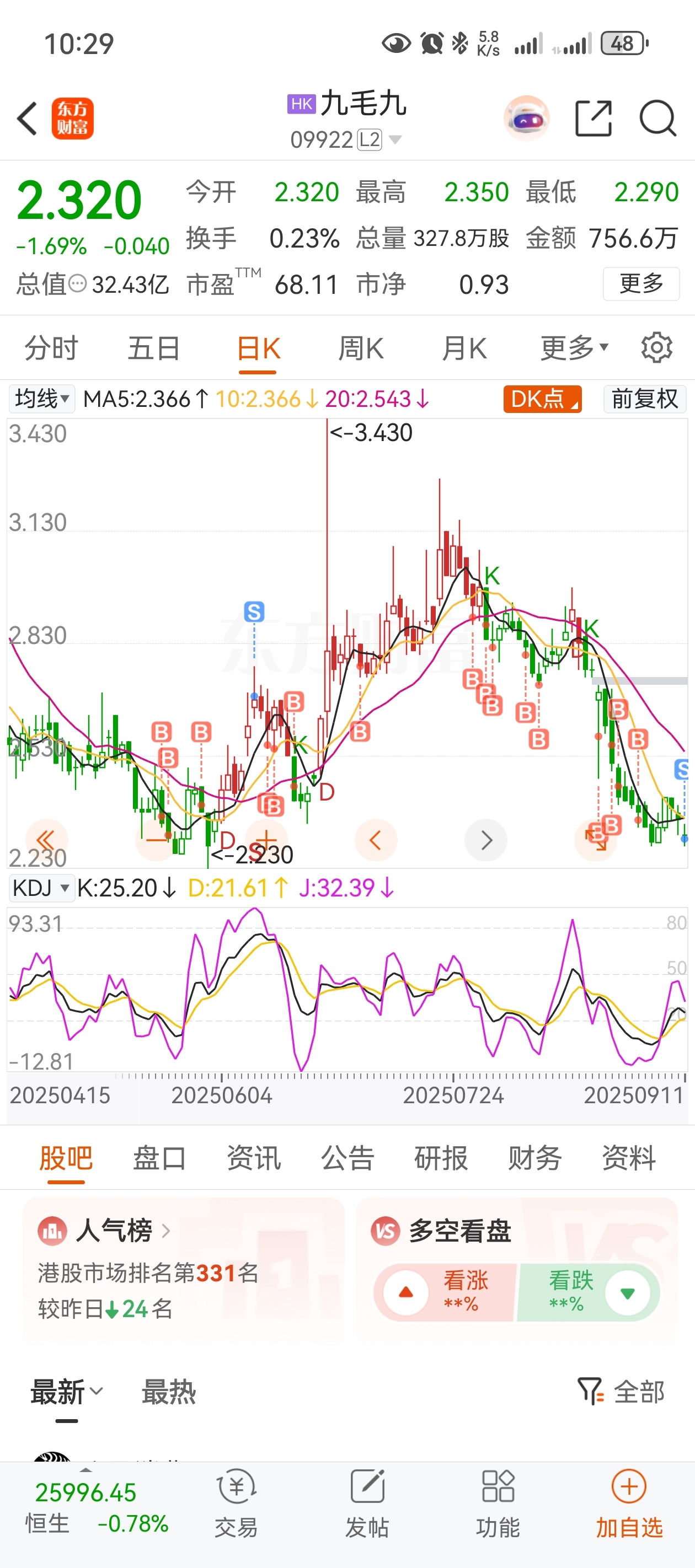Open chart settings gear icon
This screenshot has width=695, height=1568.
(656, 347)
